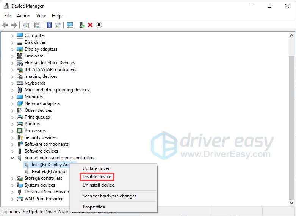This screenshot has height=216, width=296.
Task: Choose Disable device in context menu
Action: point(97,177)
